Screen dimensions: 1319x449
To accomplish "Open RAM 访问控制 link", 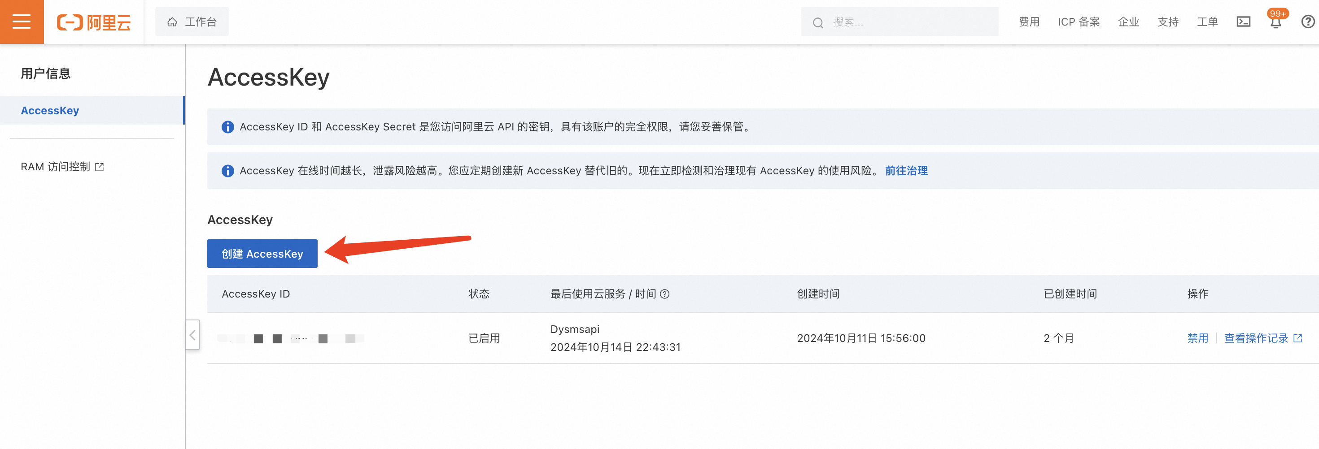I will (62, 167).
